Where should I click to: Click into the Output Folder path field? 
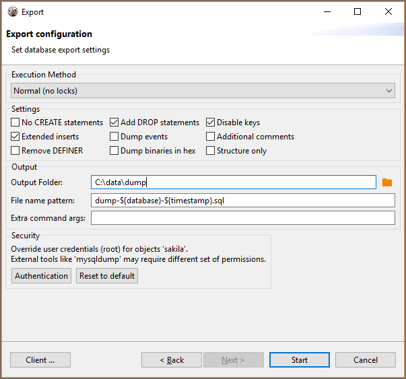click(x=233, y=182)
